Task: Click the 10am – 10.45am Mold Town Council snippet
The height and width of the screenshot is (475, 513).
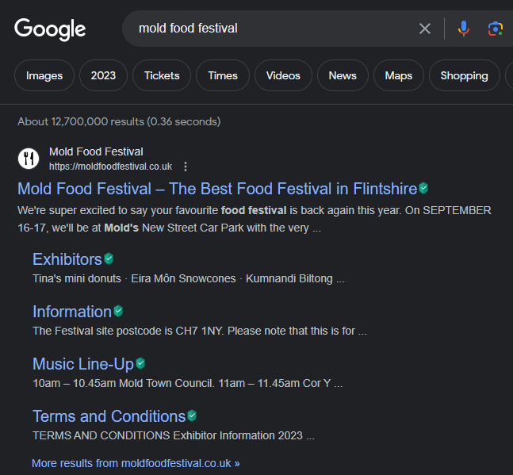Action: (187, 383)
